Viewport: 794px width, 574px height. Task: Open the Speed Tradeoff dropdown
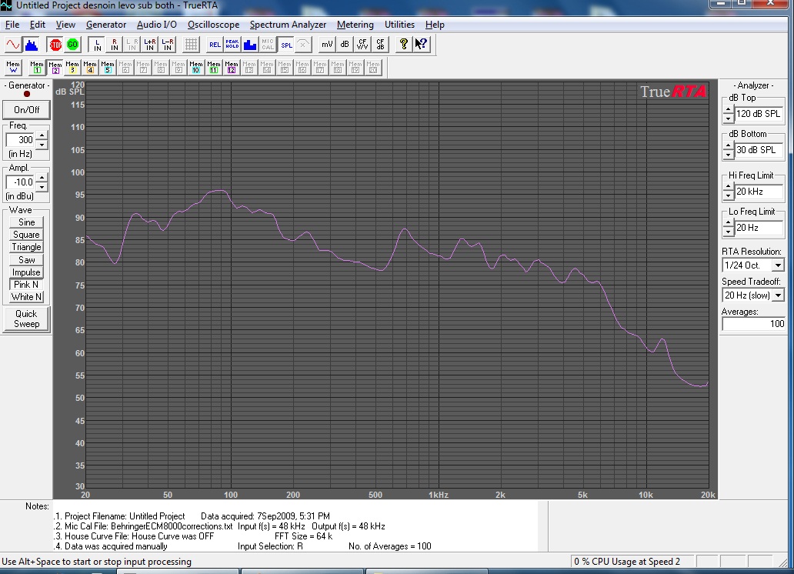[778, 295]
